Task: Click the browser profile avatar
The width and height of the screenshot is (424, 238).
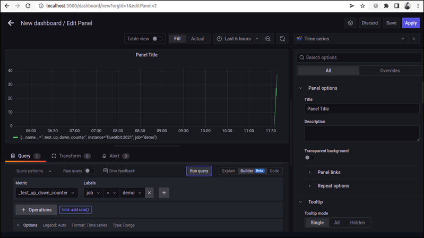Action: coord(407,6)
